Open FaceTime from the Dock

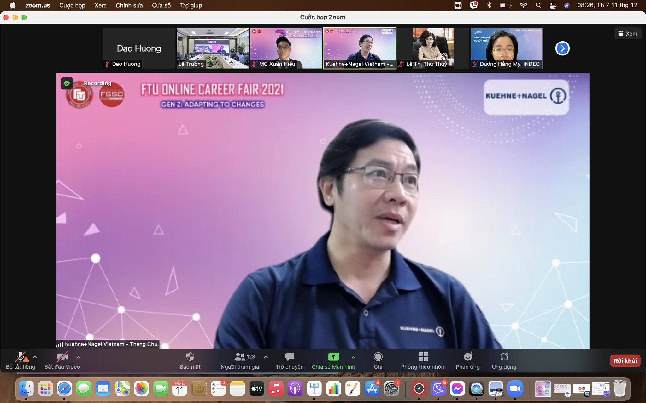click(x=161, y=389)
